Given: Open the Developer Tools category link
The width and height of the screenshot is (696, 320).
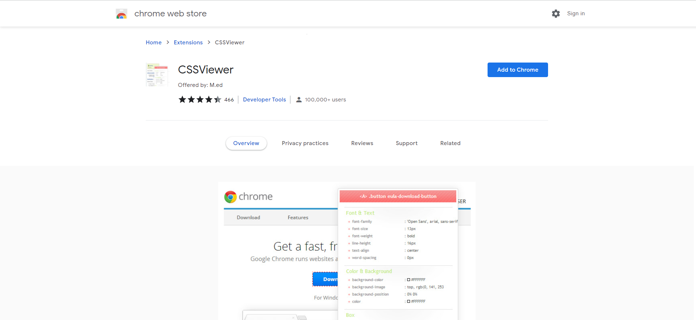Looking at the screenshot, I should tap(265, 100).
